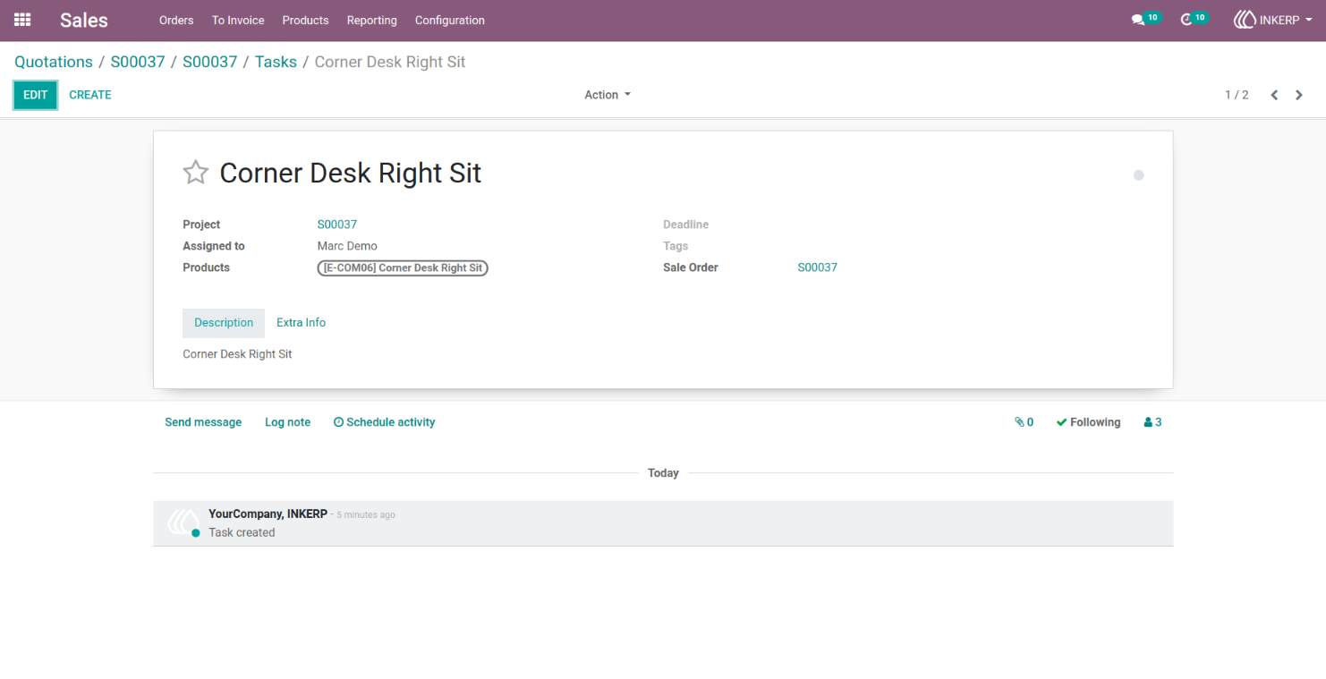Switch to the Extra Info tab

301,323
